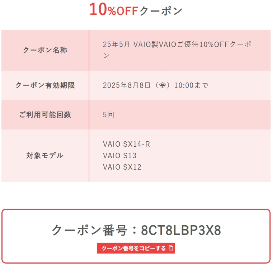Click the VAIO SX14-R model entry
This screenshot has height=265, width=272.
126,144
